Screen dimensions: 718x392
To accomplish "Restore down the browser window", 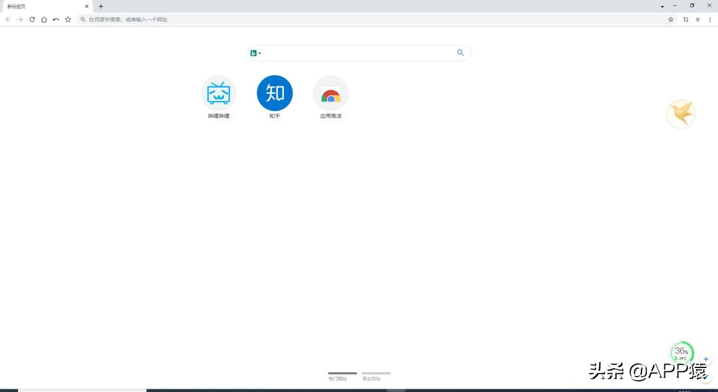I will pos(692,5).
